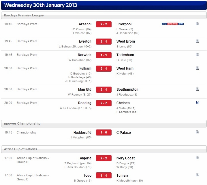Screen dimensions: 207x185
Task: Open the Man Utd team link
Action: click(x=85, y=89)
